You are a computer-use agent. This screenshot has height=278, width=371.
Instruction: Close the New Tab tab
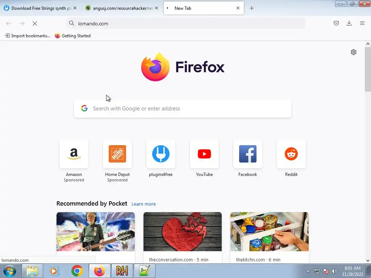click(238, 8)
